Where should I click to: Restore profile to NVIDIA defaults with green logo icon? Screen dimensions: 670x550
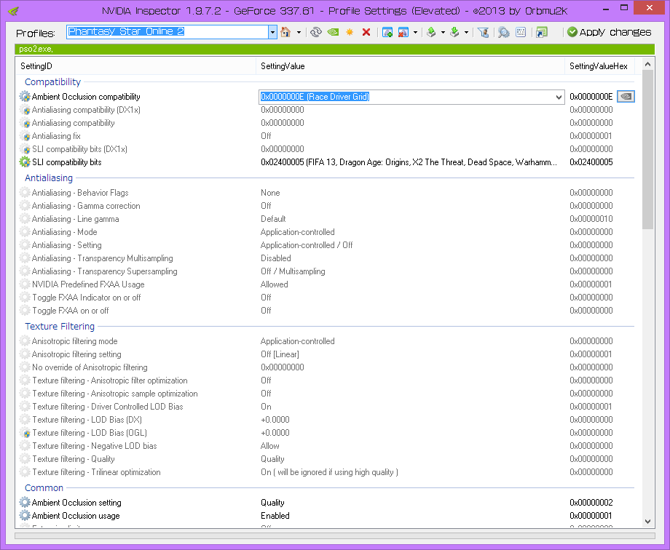tap(333, 32)
